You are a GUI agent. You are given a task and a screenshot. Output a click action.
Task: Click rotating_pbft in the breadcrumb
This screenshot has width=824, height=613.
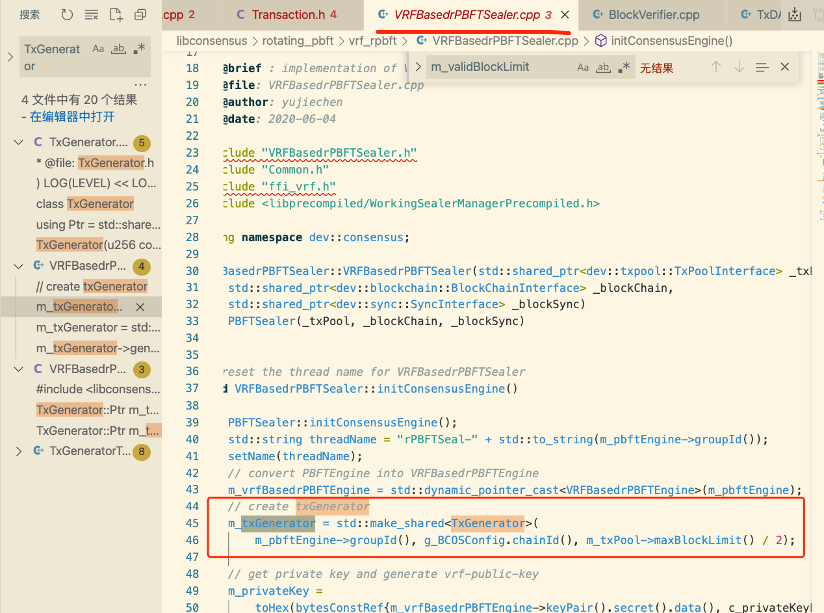point(298,41)
